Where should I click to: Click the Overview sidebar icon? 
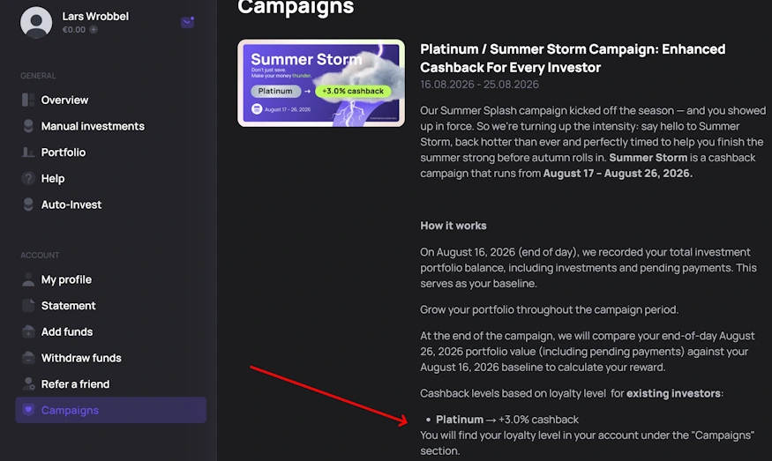pyautogui.click(x=28, y=100)
